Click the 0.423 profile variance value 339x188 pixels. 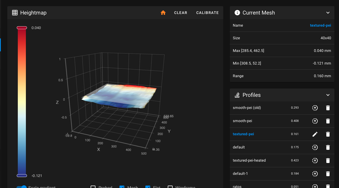295,160
